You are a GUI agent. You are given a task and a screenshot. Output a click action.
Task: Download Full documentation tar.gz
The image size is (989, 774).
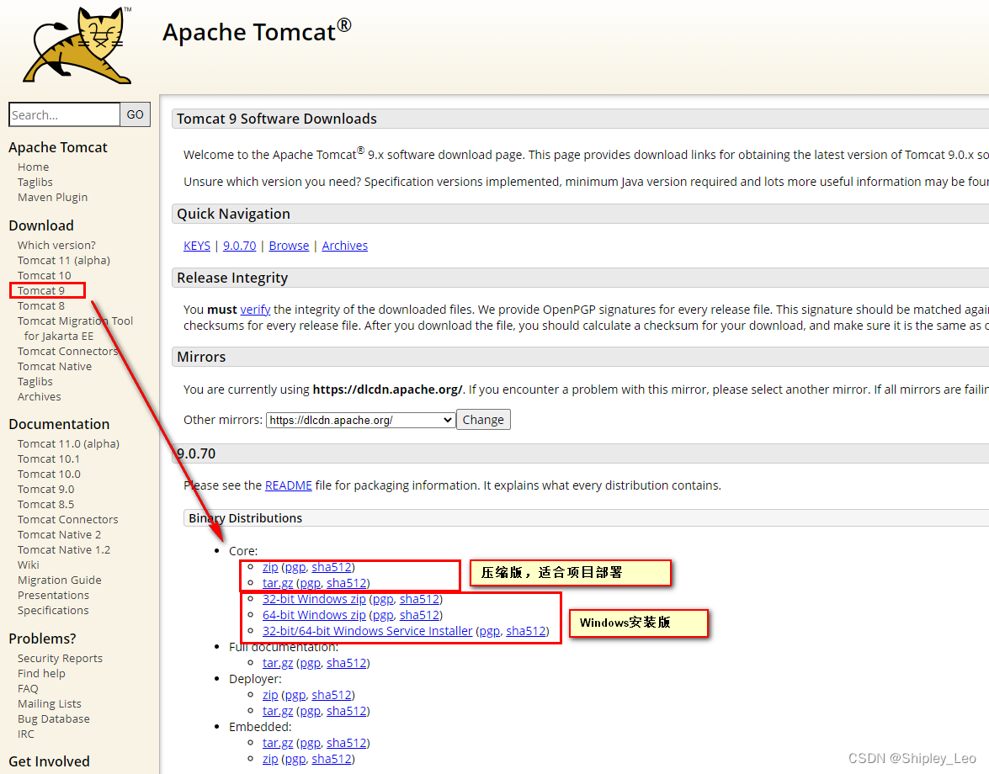click(x=278, y=663)
